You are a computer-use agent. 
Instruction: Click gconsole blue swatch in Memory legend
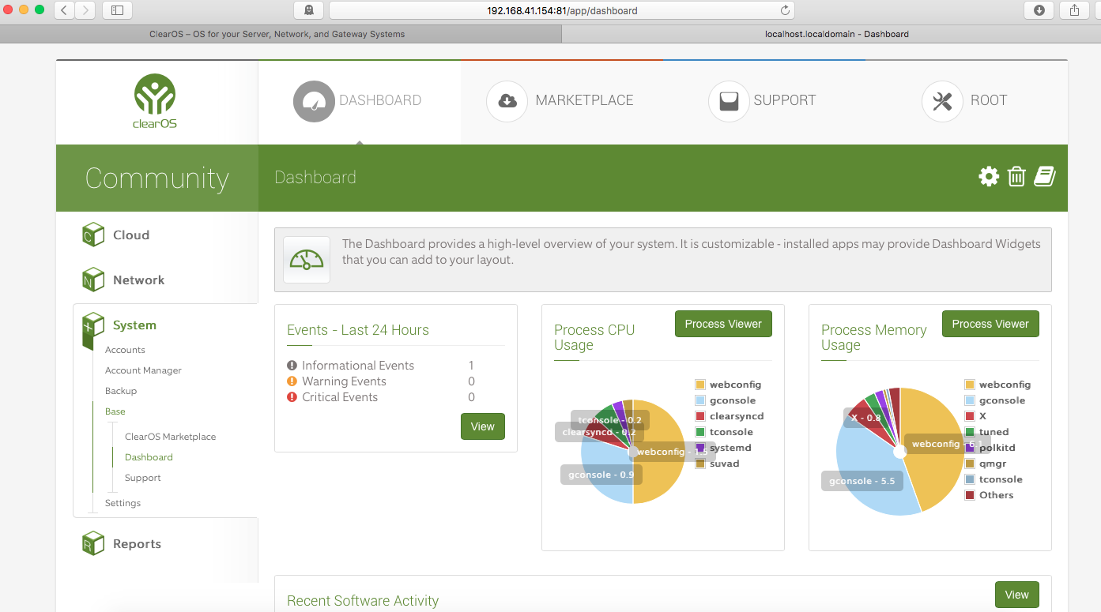(x=970, y=400)
